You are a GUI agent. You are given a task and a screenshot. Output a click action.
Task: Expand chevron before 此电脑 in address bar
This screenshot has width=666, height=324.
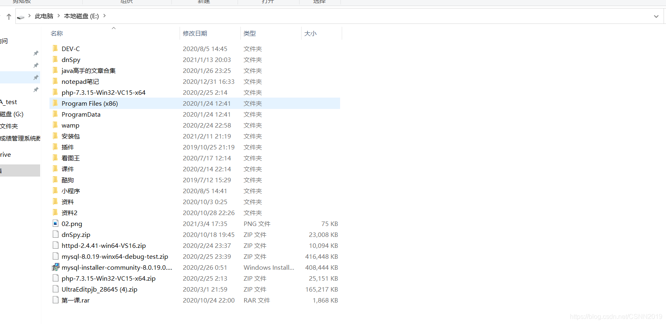tap(30, 16)
